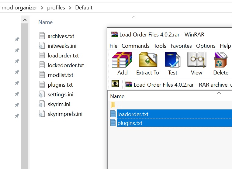Image resolution: width=232 pixels, height=169 pixels.
Task: Click Explorer navigation pane scroll up arrow
Action: pos(25,20)
